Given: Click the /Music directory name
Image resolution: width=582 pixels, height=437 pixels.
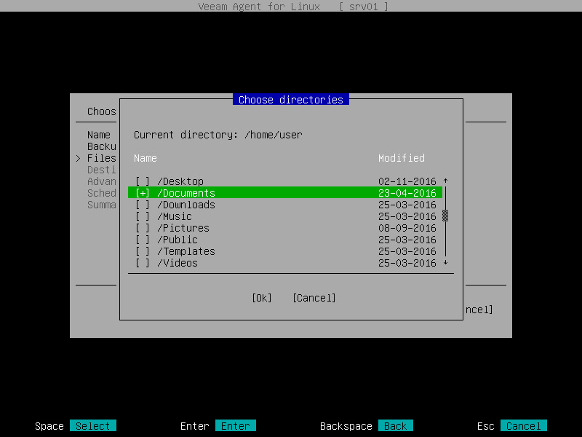Looking at the screenshot, I should [175, 216].
